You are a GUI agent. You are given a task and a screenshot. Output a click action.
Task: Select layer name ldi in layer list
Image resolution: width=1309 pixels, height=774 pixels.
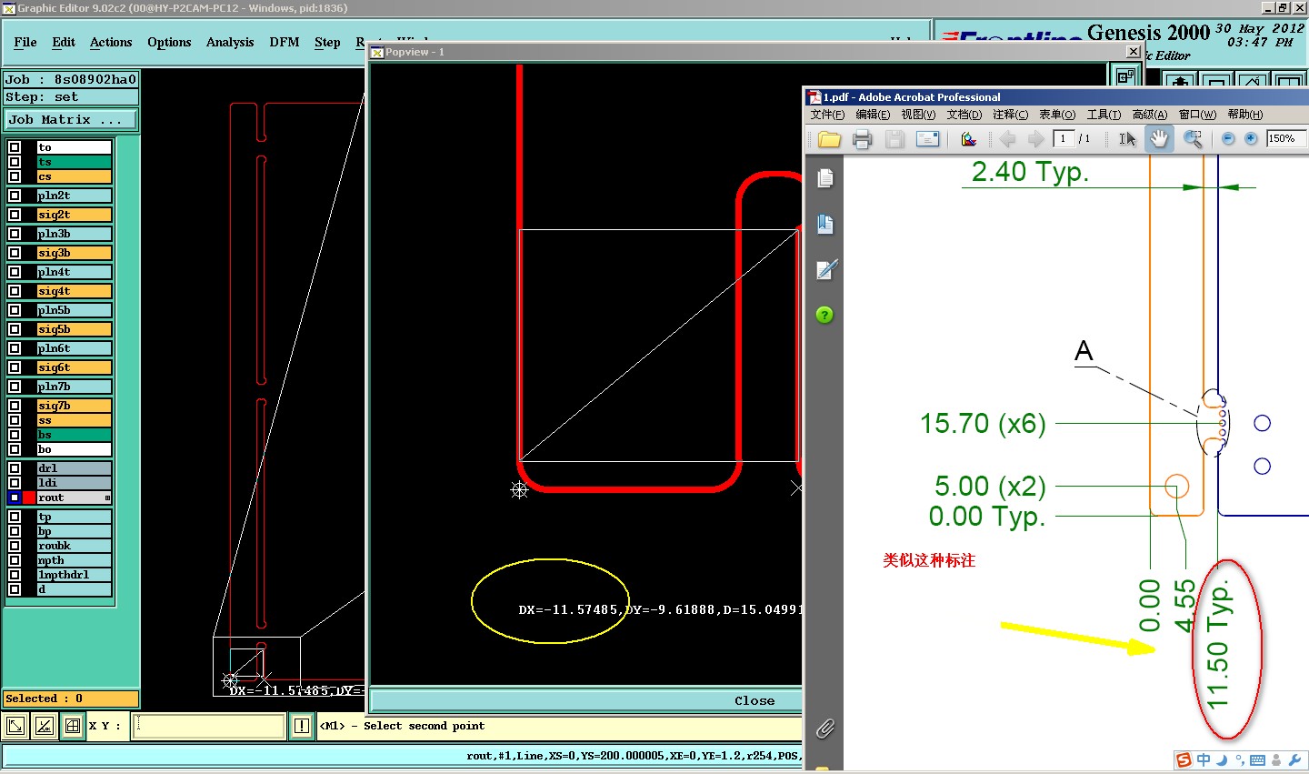coord(74,483)
